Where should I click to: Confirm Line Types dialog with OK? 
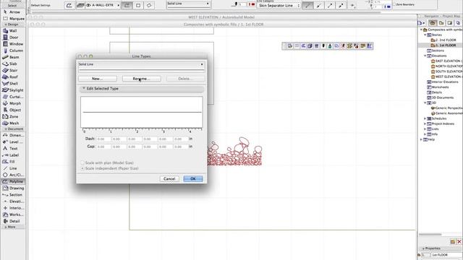tap(193, 179)
